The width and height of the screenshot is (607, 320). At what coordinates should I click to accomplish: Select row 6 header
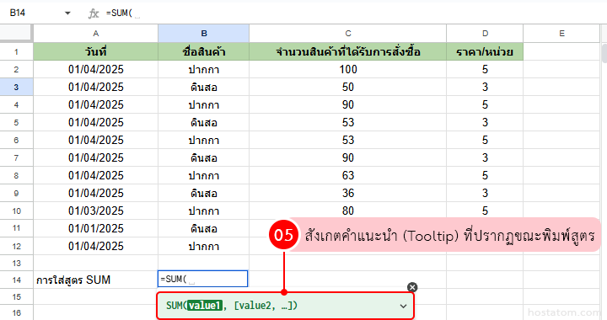[16, 141]
